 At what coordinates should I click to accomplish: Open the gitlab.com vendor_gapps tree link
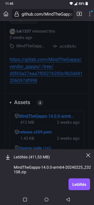pos(46,70)
